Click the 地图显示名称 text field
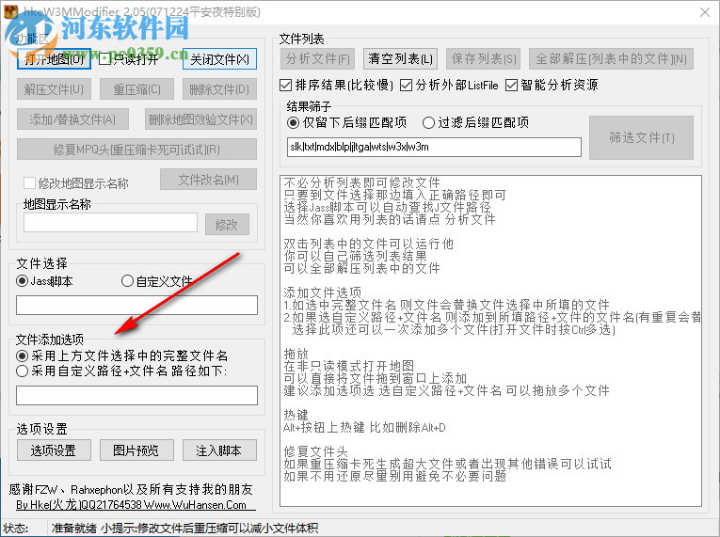 point(111,223)
